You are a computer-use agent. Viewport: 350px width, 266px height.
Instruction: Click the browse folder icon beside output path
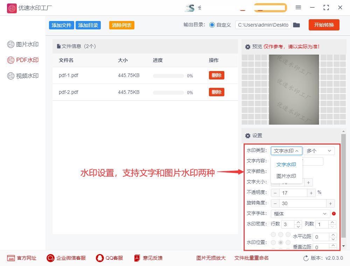tap(296, 25)
